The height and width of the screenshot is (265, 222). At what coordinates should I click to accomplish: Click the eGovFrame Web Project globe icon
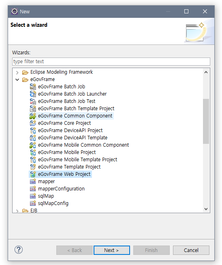(33, 174)
